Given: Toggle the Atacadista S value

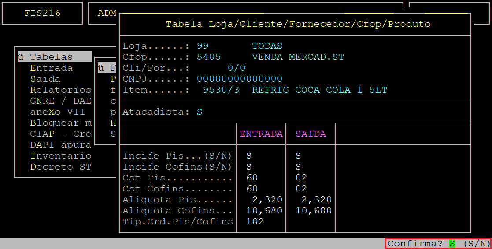Looking at the screenshot, I should (200, 112).
